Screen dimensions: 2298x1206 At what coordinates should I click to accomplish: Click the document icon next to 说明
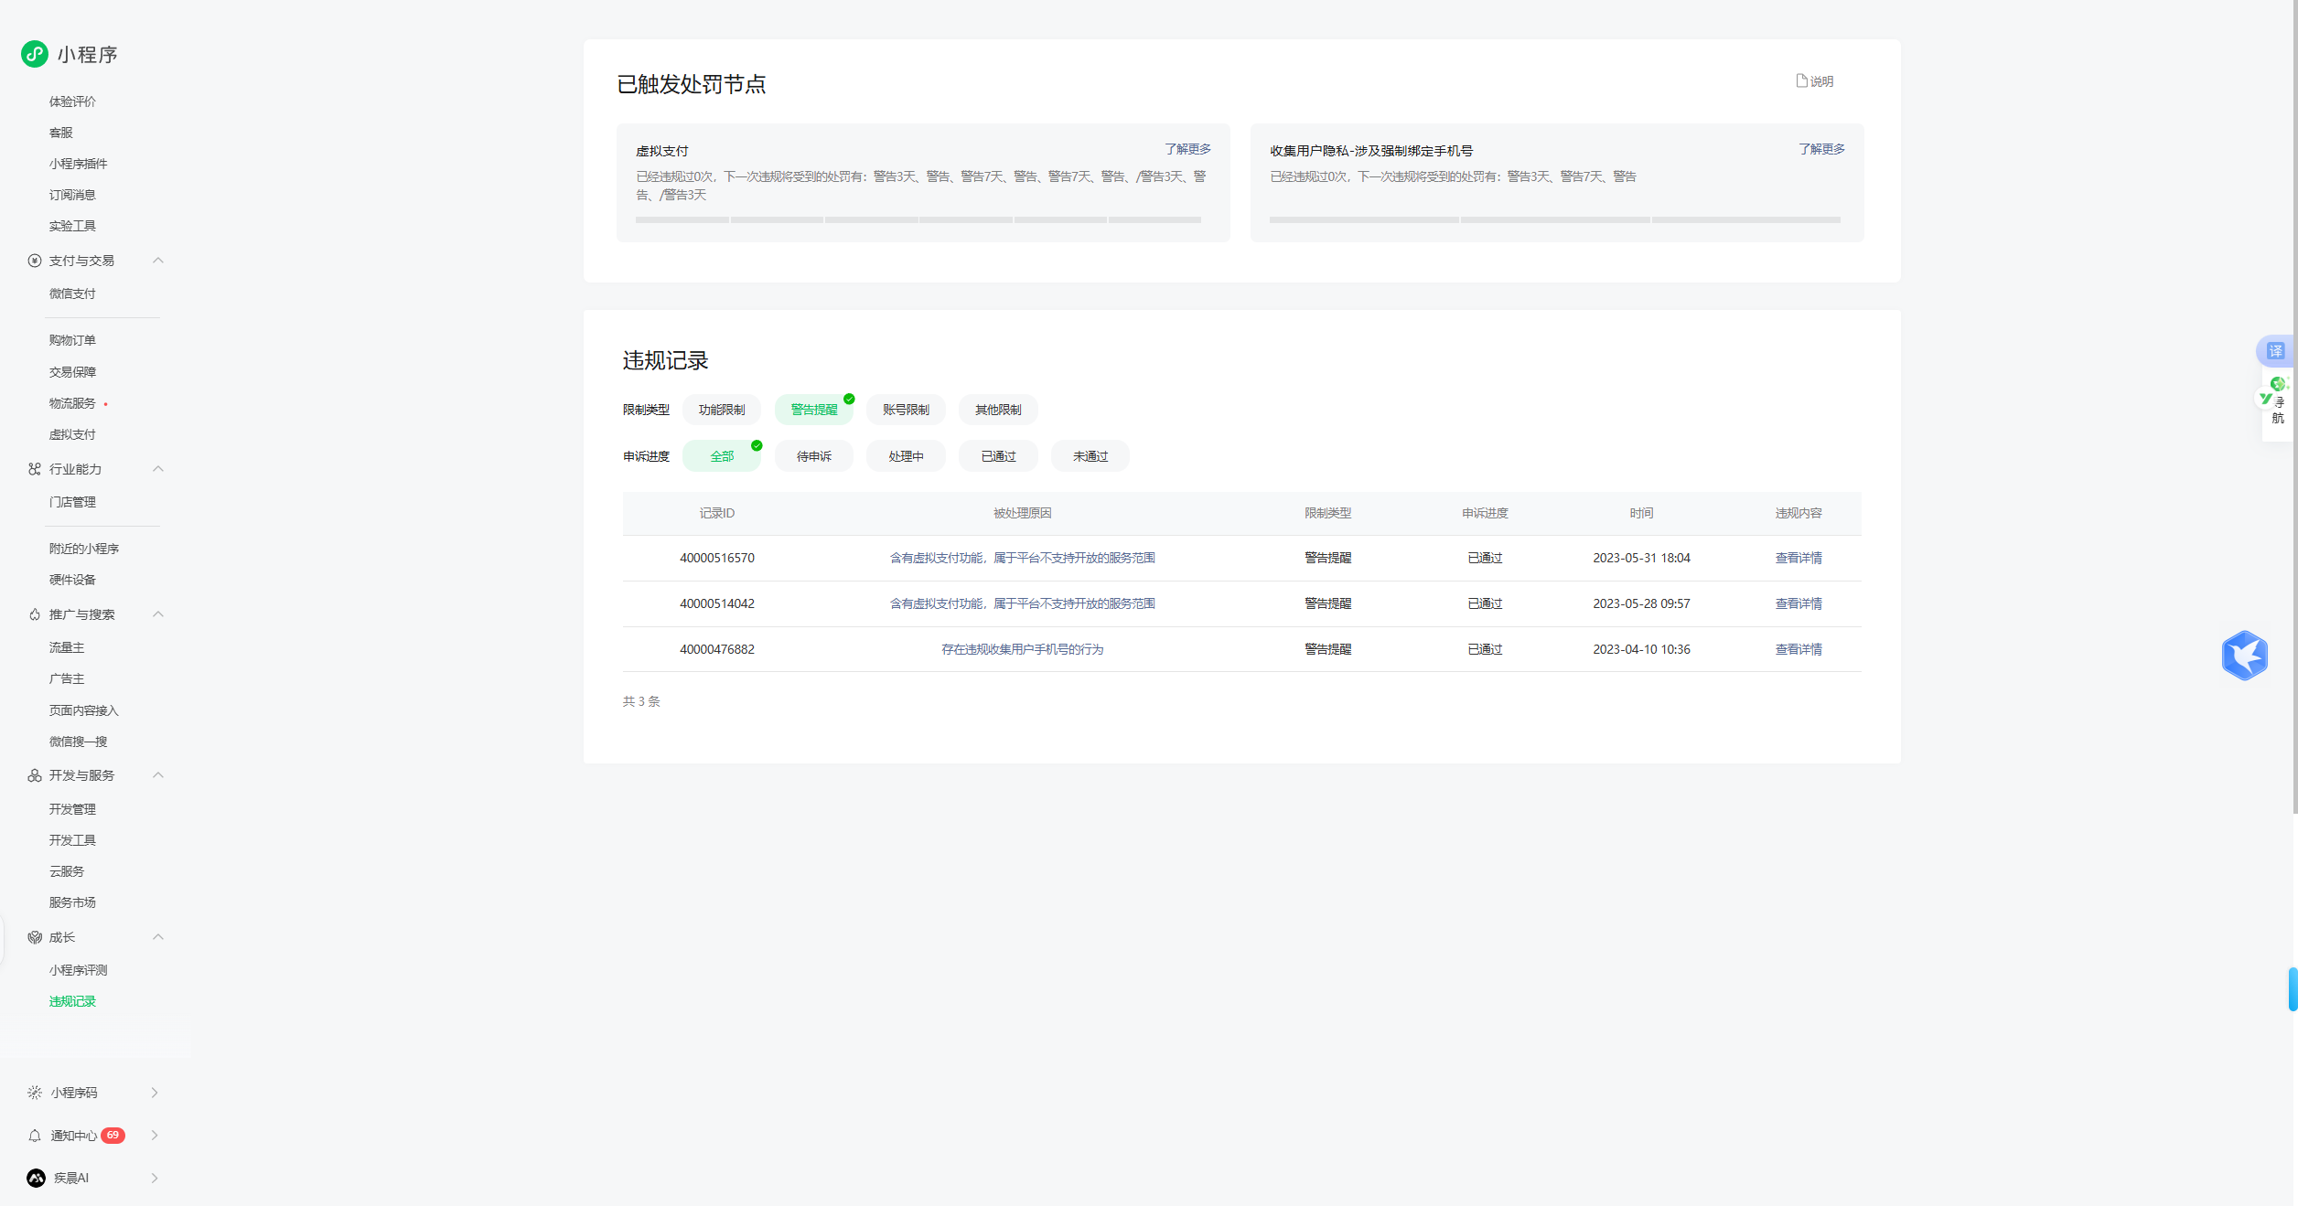(1800, 80)
